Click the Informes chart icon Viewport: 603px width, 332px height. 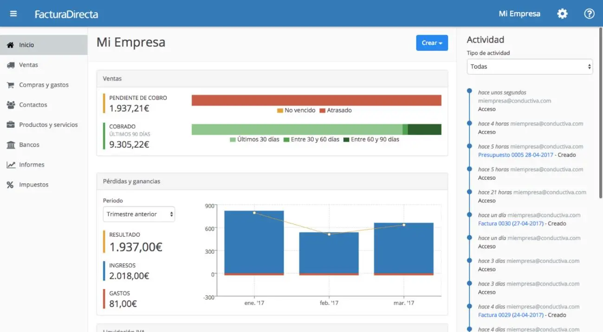tap(11, 165)
